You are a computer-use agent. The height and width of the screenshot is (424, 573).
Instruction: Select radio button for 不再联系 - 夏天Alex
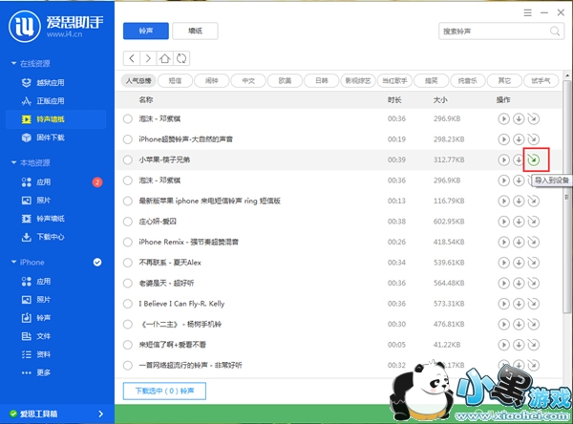point(128,263)
